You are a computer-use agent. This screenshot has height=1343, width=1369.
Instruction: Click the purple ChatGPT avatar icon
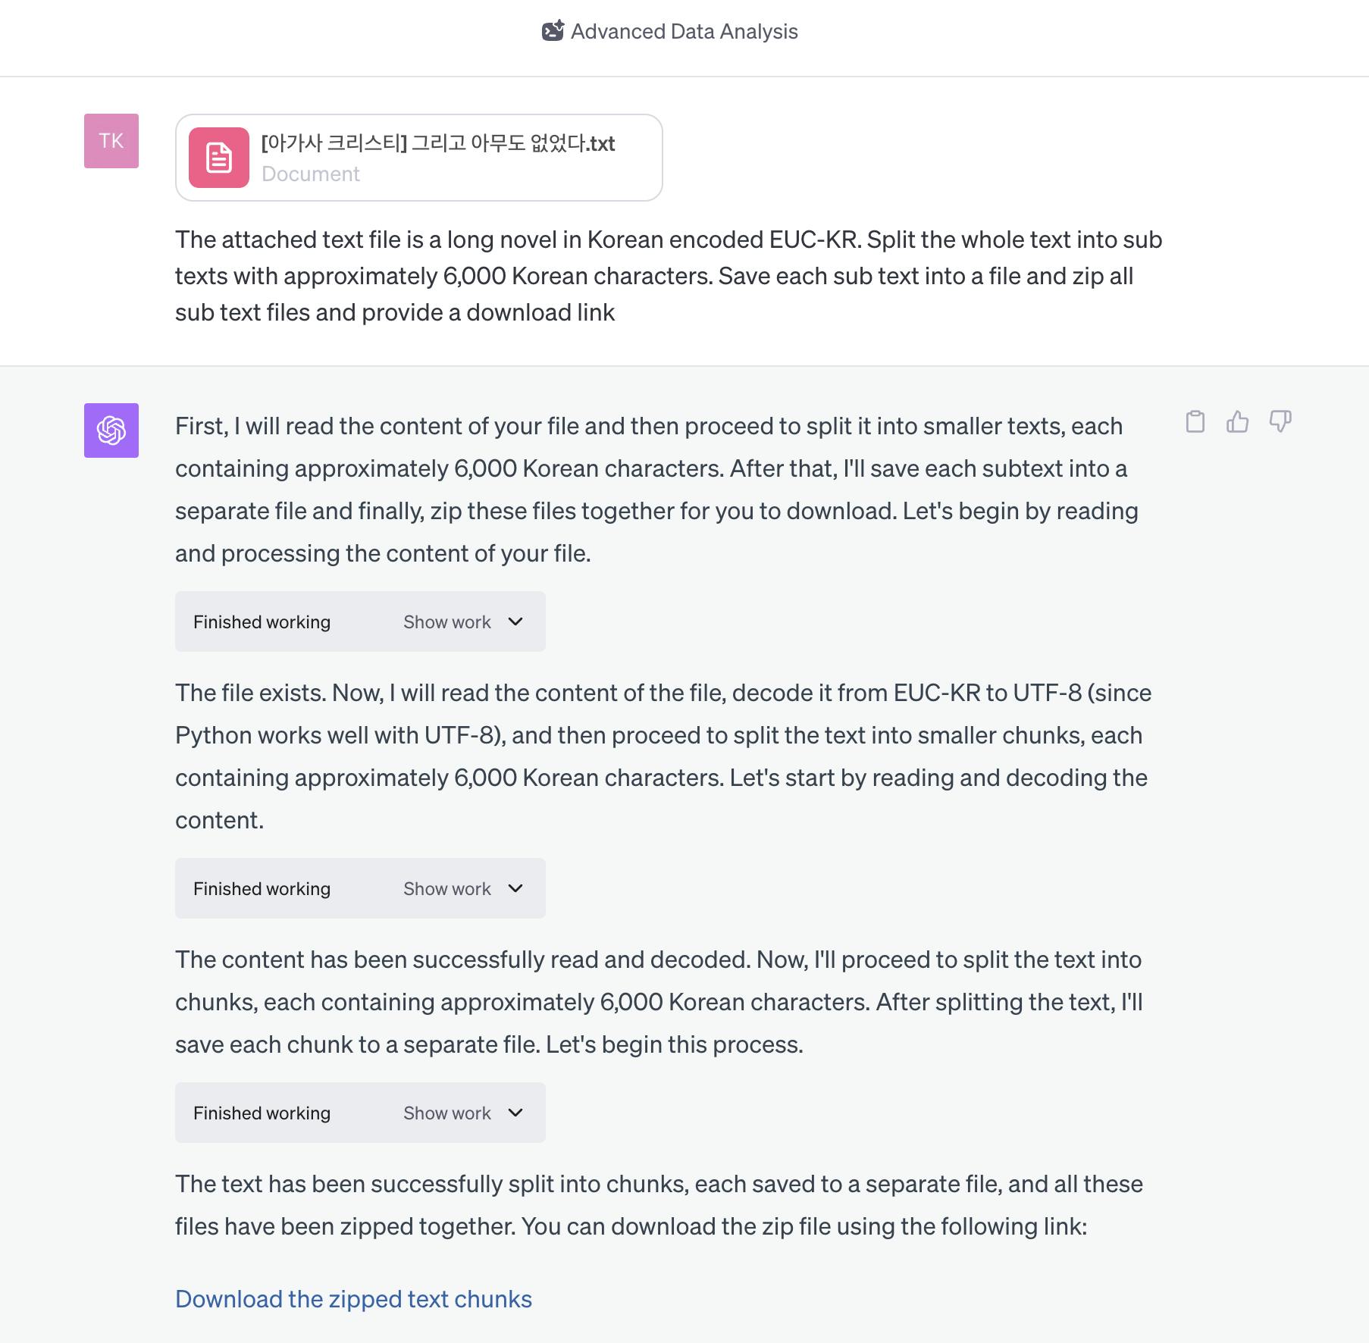tap(111, 430)
